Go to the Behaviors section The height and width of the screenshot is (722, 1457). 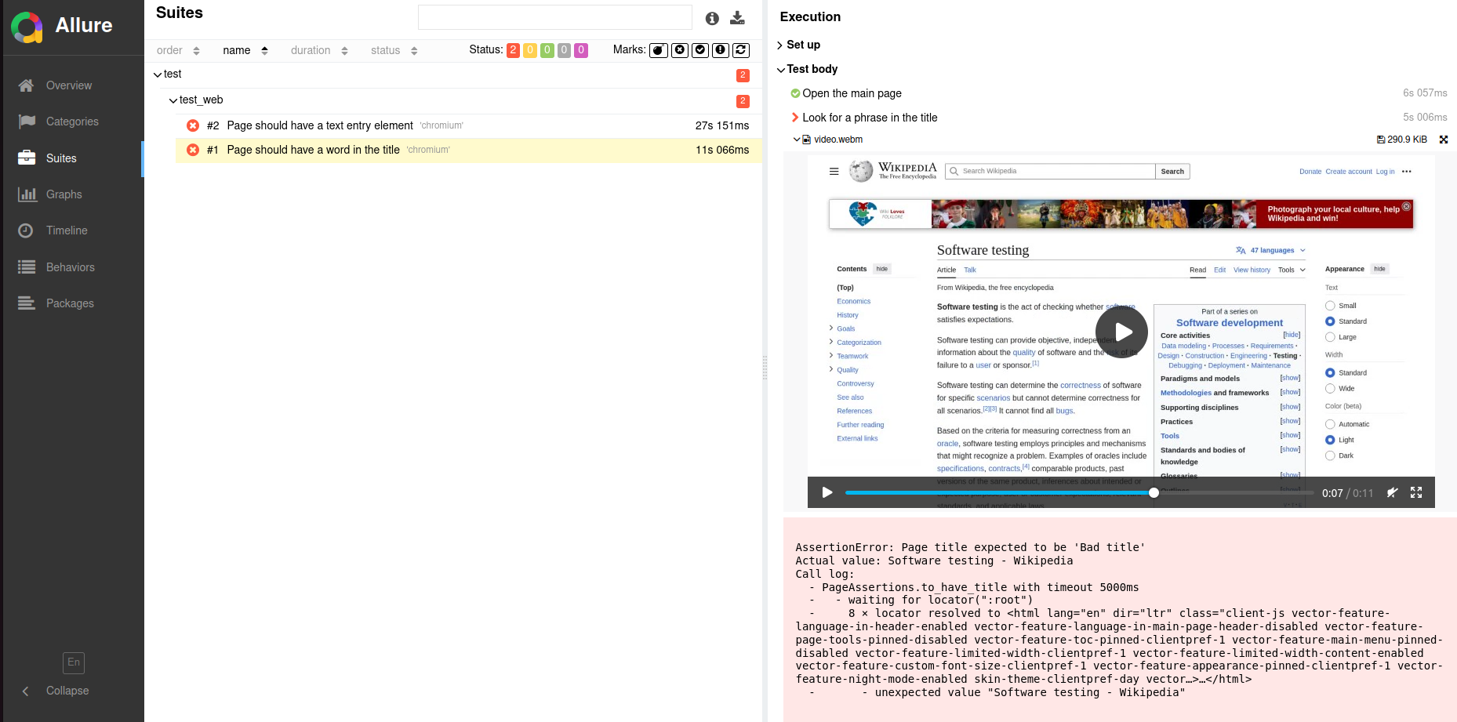pyautogui.click(x=71, y=267)
